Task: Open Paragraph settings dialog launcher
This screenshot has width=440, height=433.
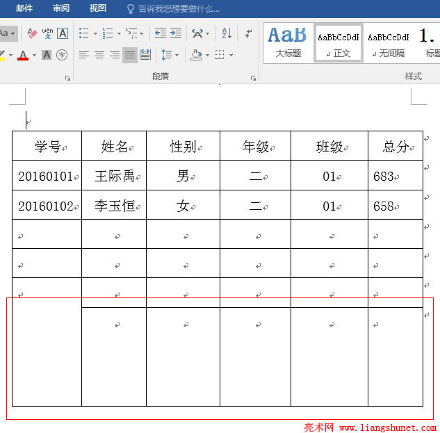Action: click(253, 79)
